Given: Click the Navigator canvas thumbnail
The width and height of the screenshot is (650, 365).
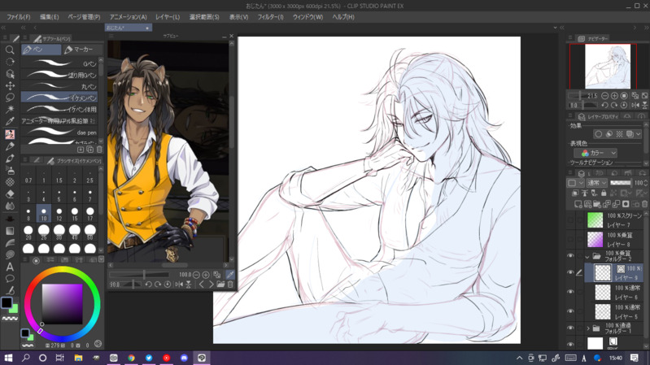Looking at the screenshot, I should pos(608,67).
